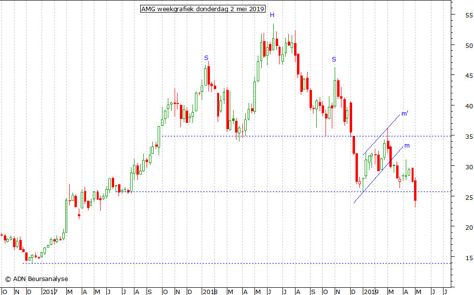
Task: Click the right shoulder 'S' label after H
Action: coord(334,59)
